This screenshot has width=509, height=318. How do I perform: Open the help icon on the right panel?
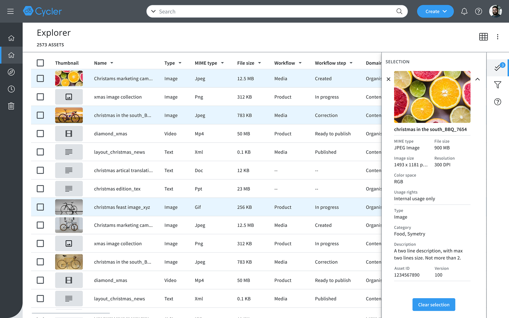(x=498, y=101)
